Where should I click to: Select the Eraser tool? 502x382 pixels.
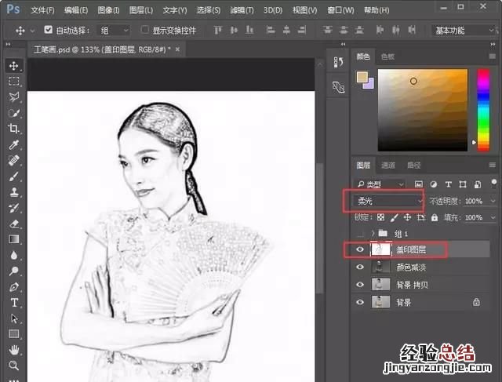coord(14,224)
